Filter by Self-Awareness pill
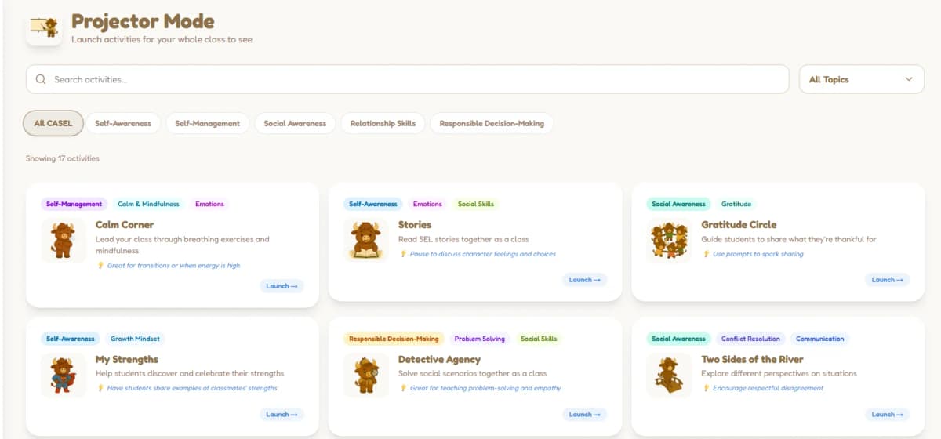 pyautogui.click(x=123, y=123)
